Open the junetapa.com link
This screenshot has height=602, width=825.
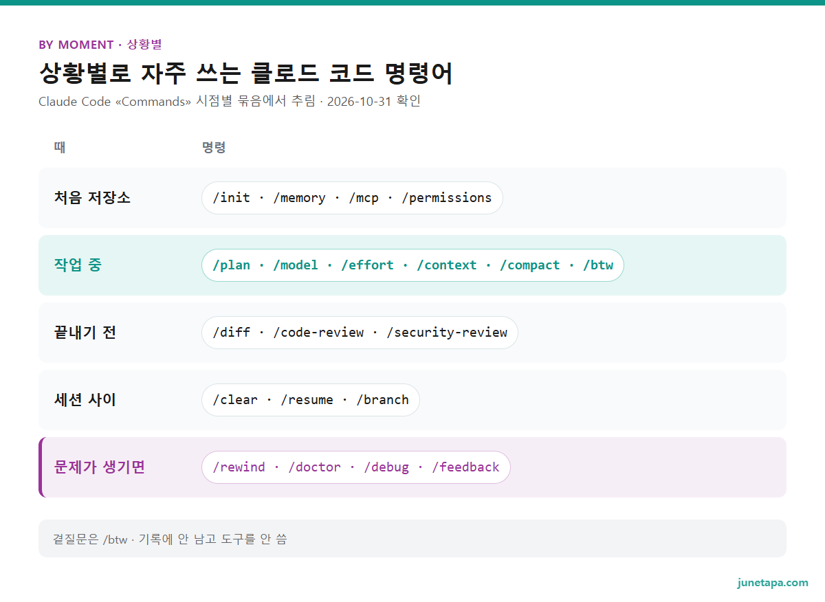tap(773, 583)
